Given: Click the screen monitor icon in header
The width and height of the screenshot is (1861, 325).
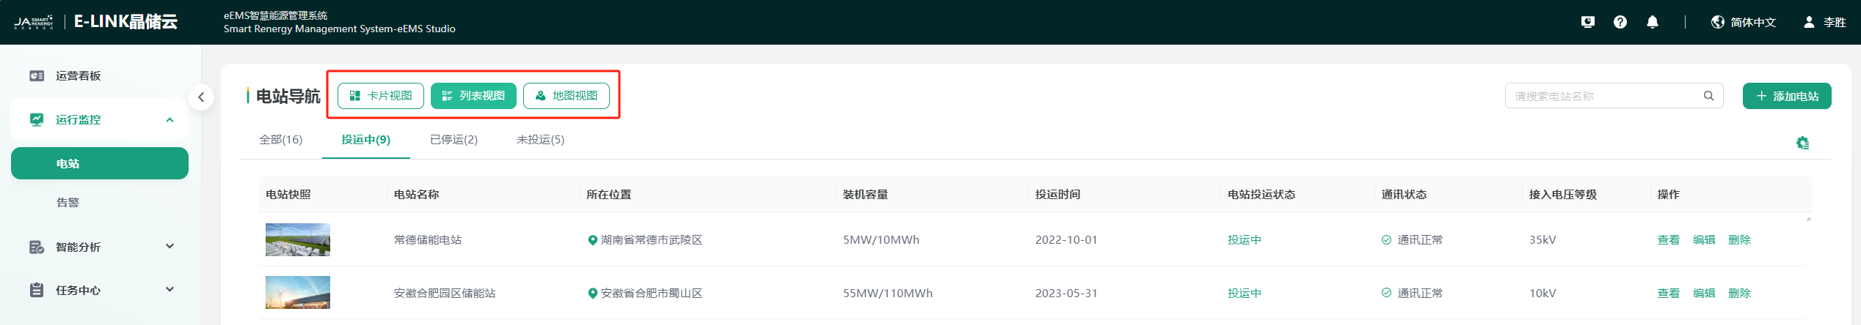Looking at the screenshot, I should (1587, 22).
